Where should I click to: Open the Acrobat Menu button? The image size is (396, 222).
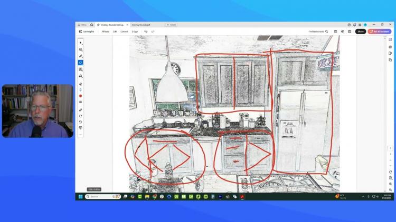[82, 25]
